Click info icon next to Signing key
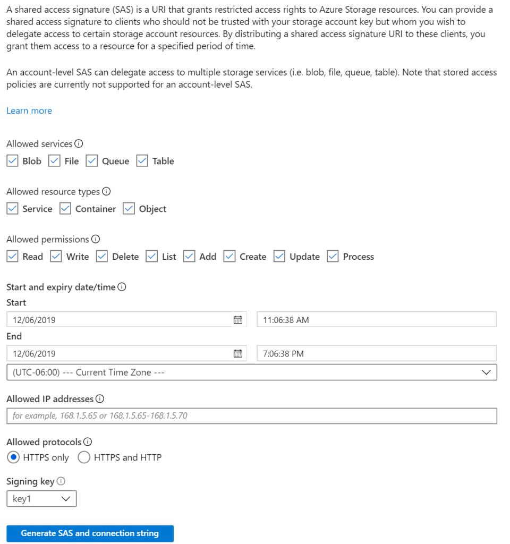 pos(61,481)
